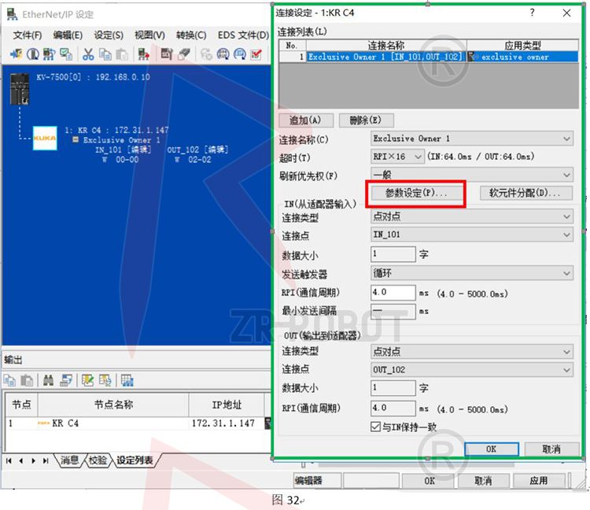Click the KV-7500 PLC unit icon
Image resolution: width=590 pixels, height=510 pixels.
coord(19,87)
